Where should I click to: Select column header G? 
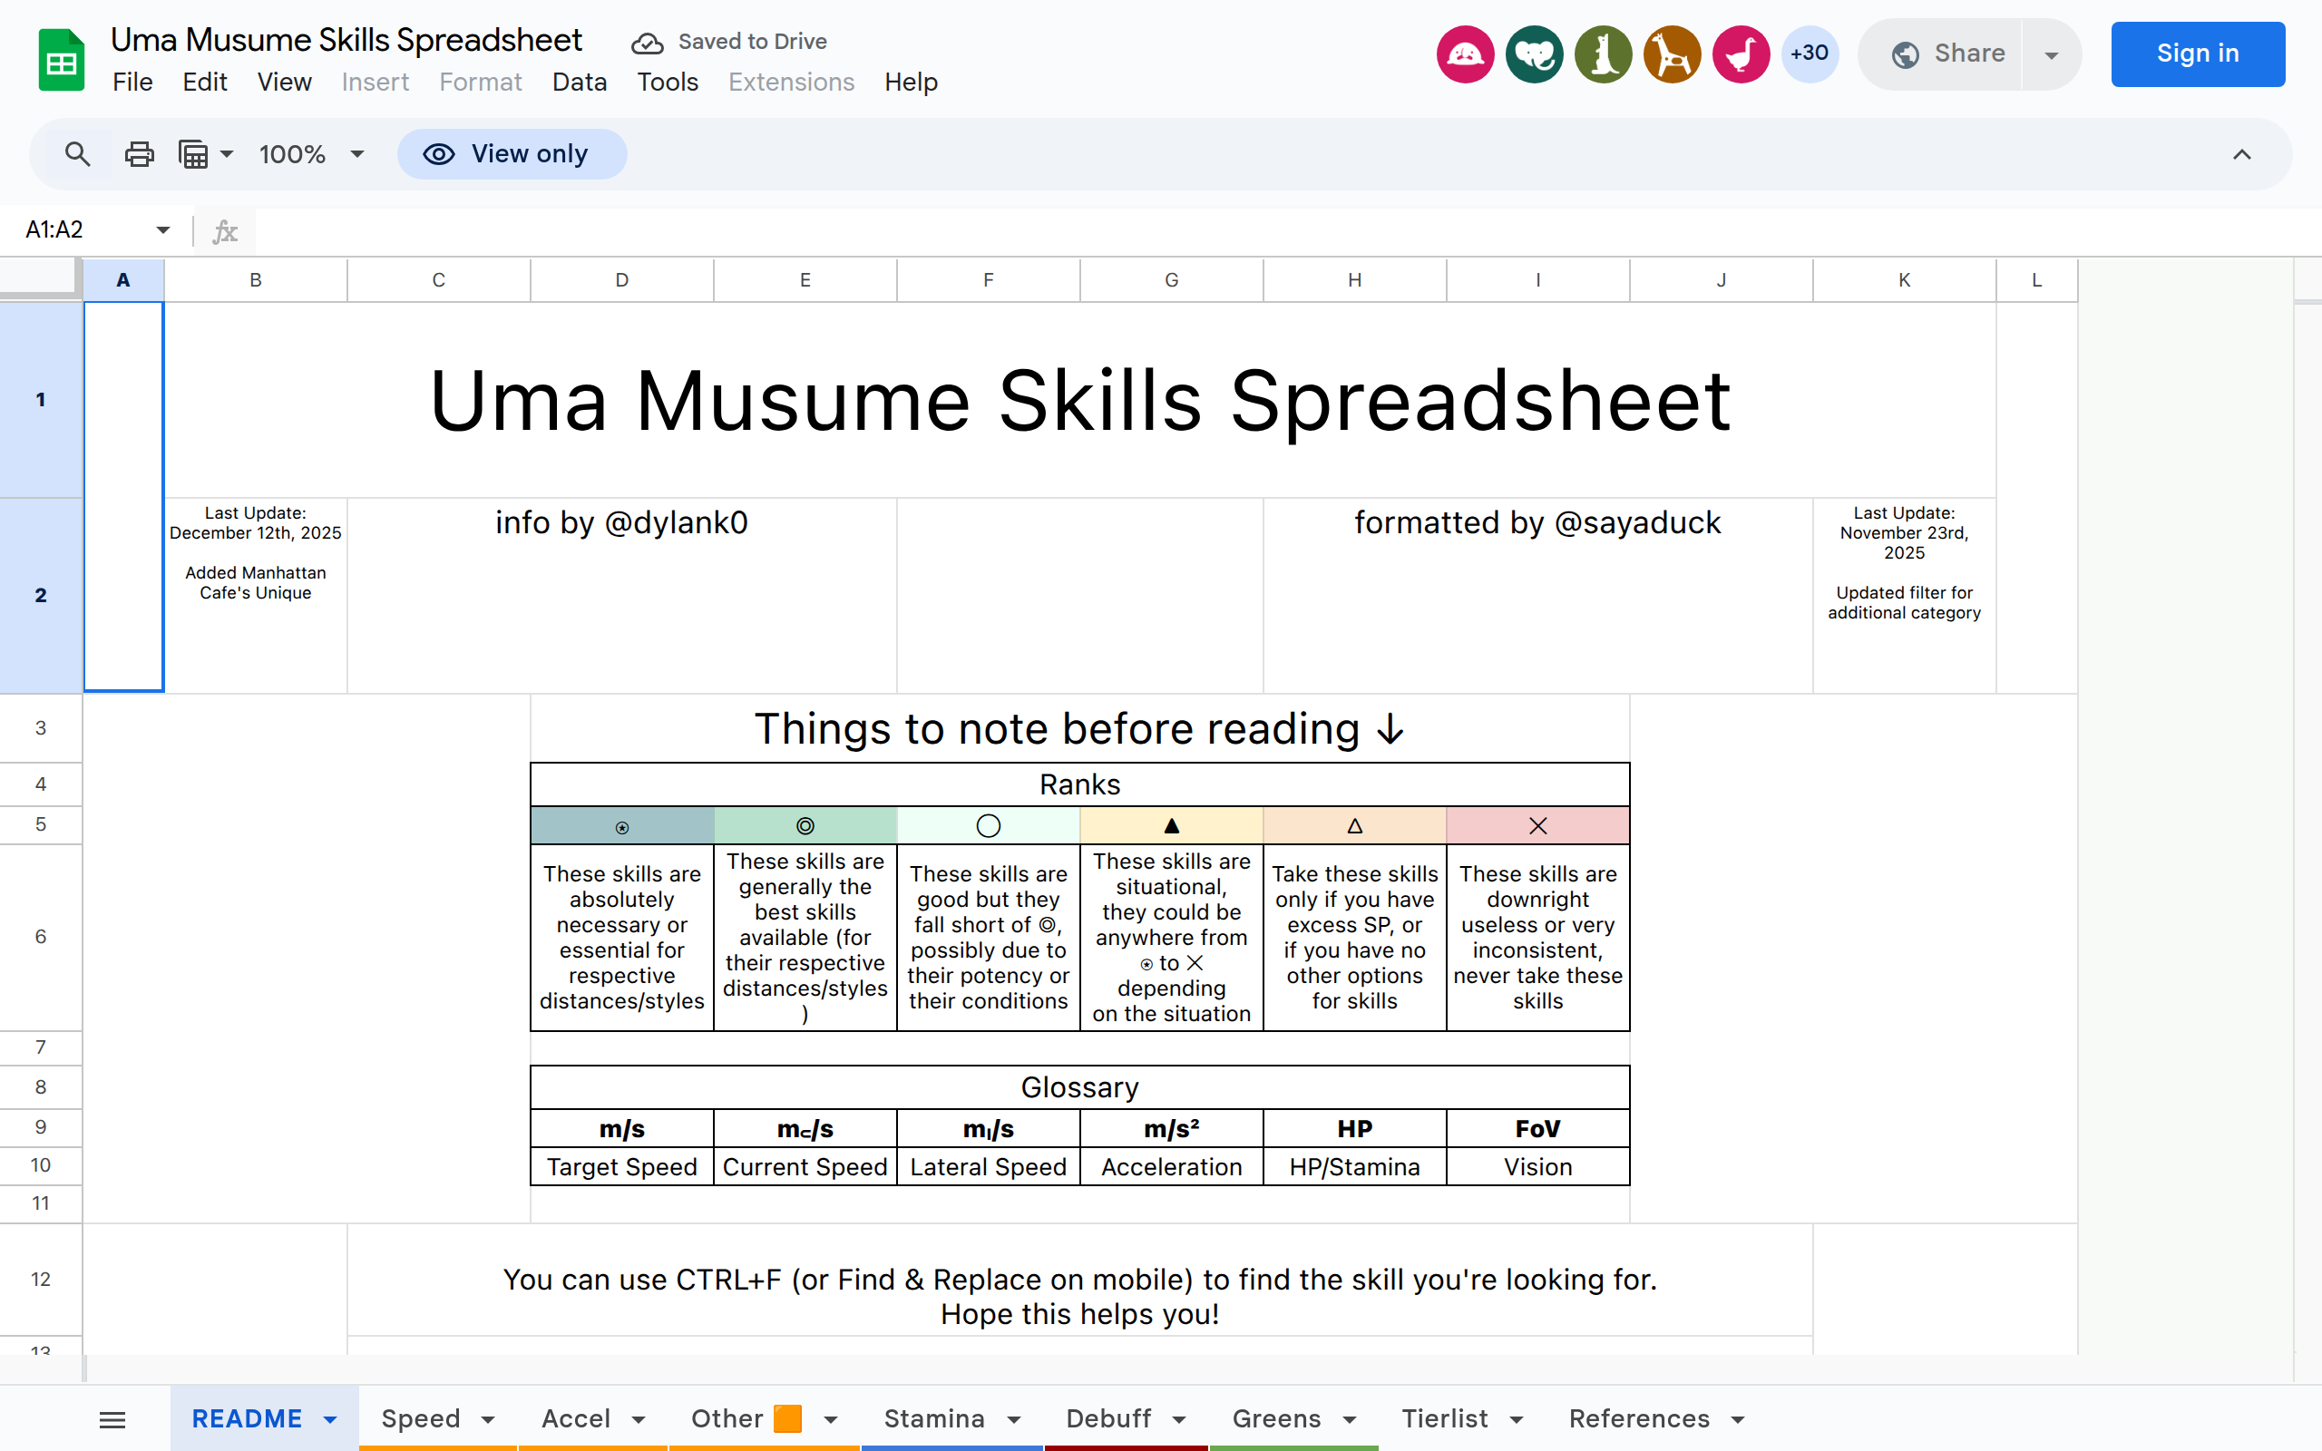click(1172, 280)
